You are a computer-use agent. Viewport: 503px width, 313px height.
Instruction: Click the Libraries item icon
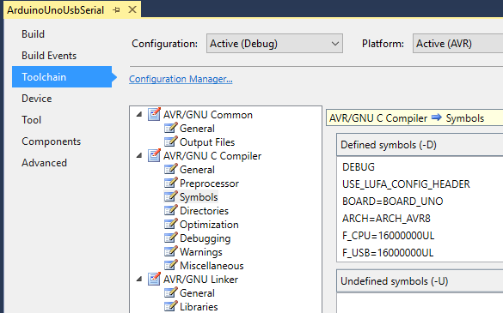(x=170, y=307)
